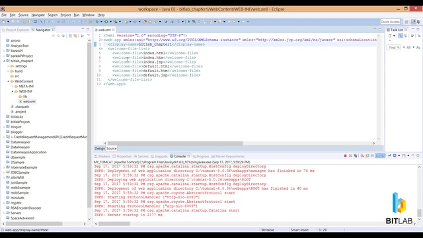The height and width of the screenshot is (238, 423).
Task: Switch to the Servers tab
Action: 141,156
